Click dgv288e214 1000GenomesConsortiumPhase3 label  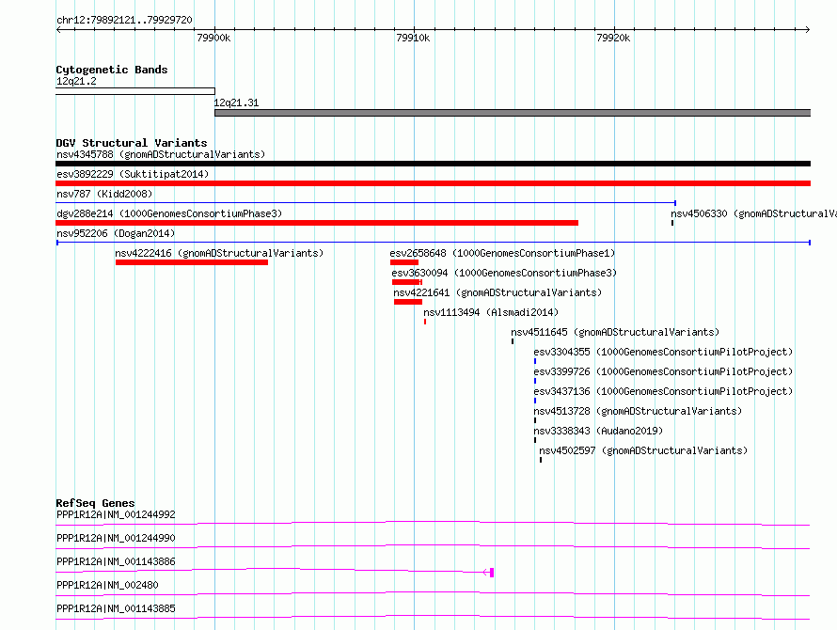pyautogui.click(x=169, y=213)
